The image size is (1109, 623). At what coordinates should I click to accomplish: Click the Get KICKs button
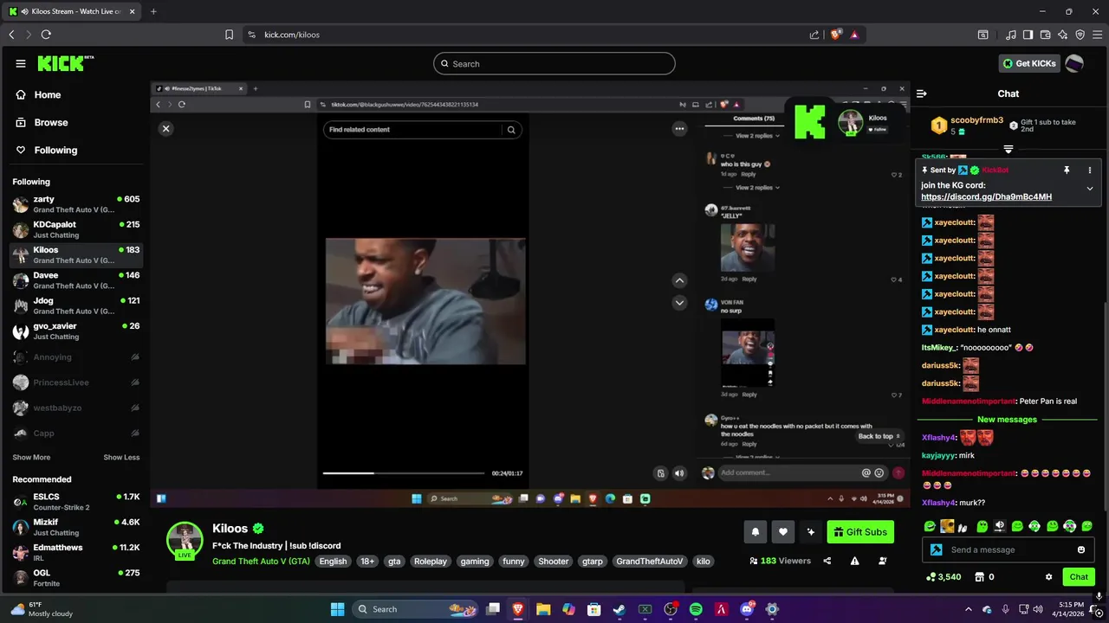(1029, 63)
